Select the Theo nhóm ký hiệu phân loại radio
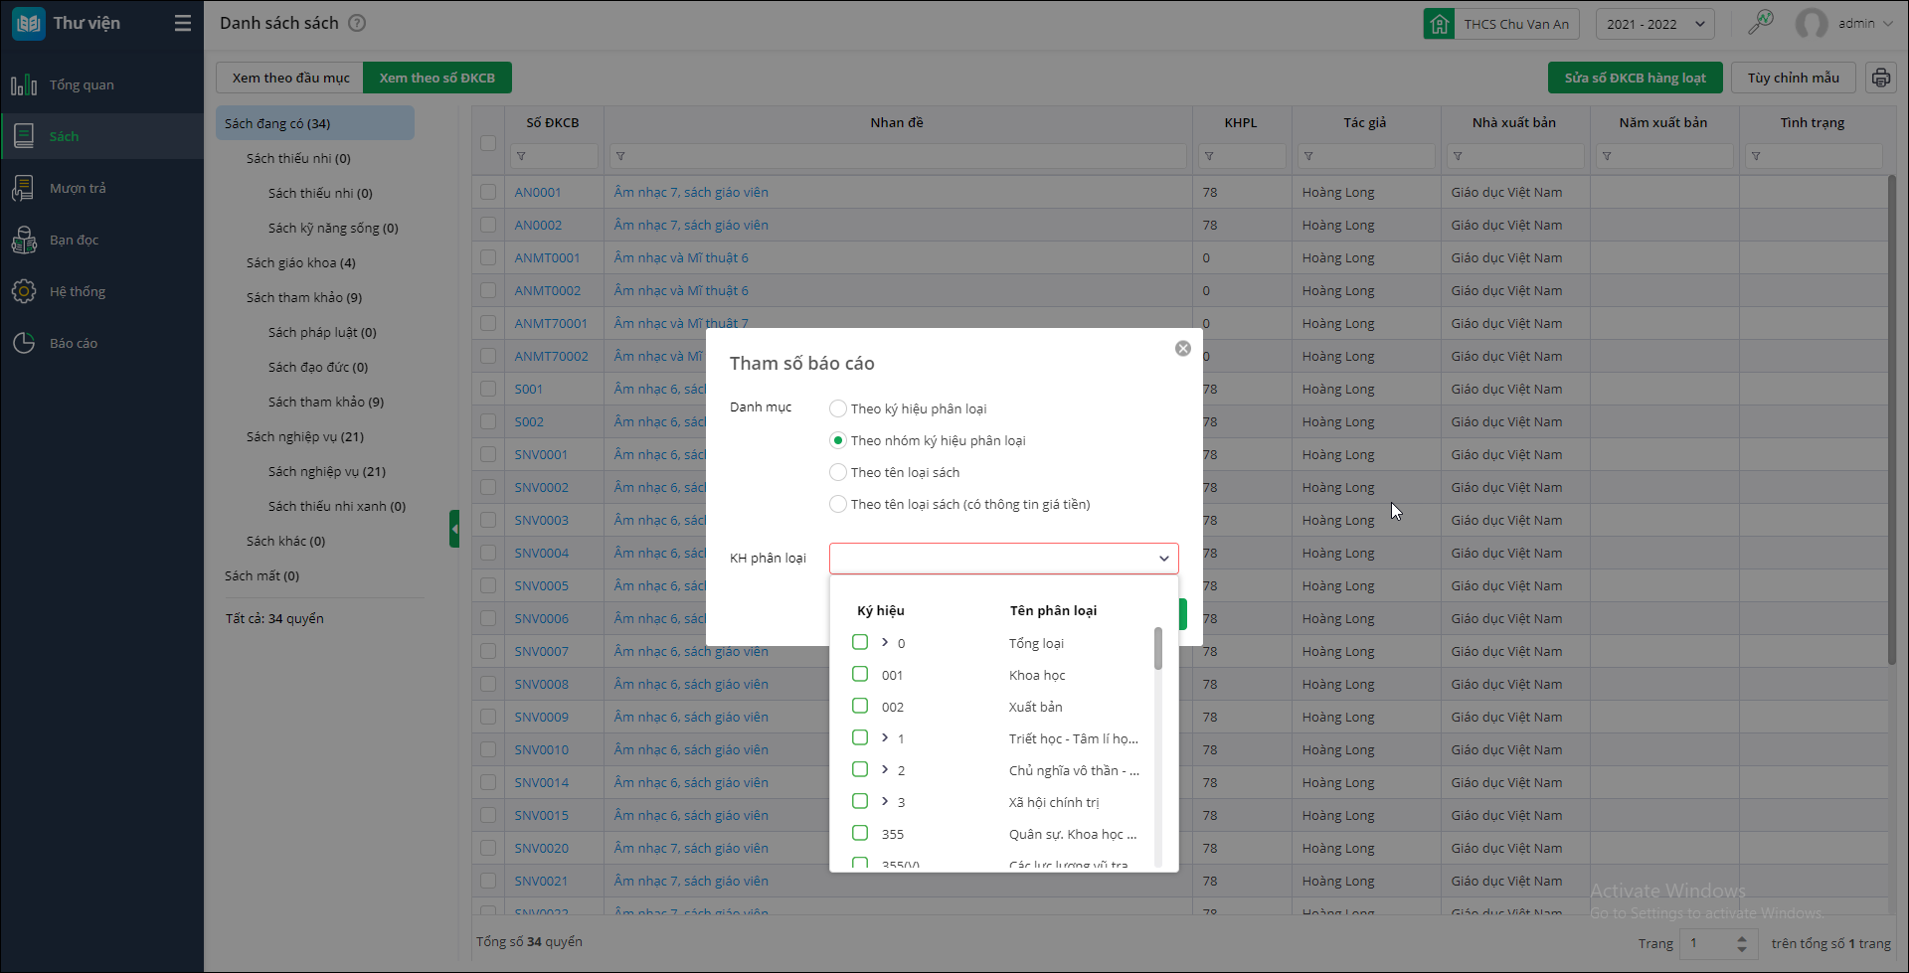 [x=838, y=440]
